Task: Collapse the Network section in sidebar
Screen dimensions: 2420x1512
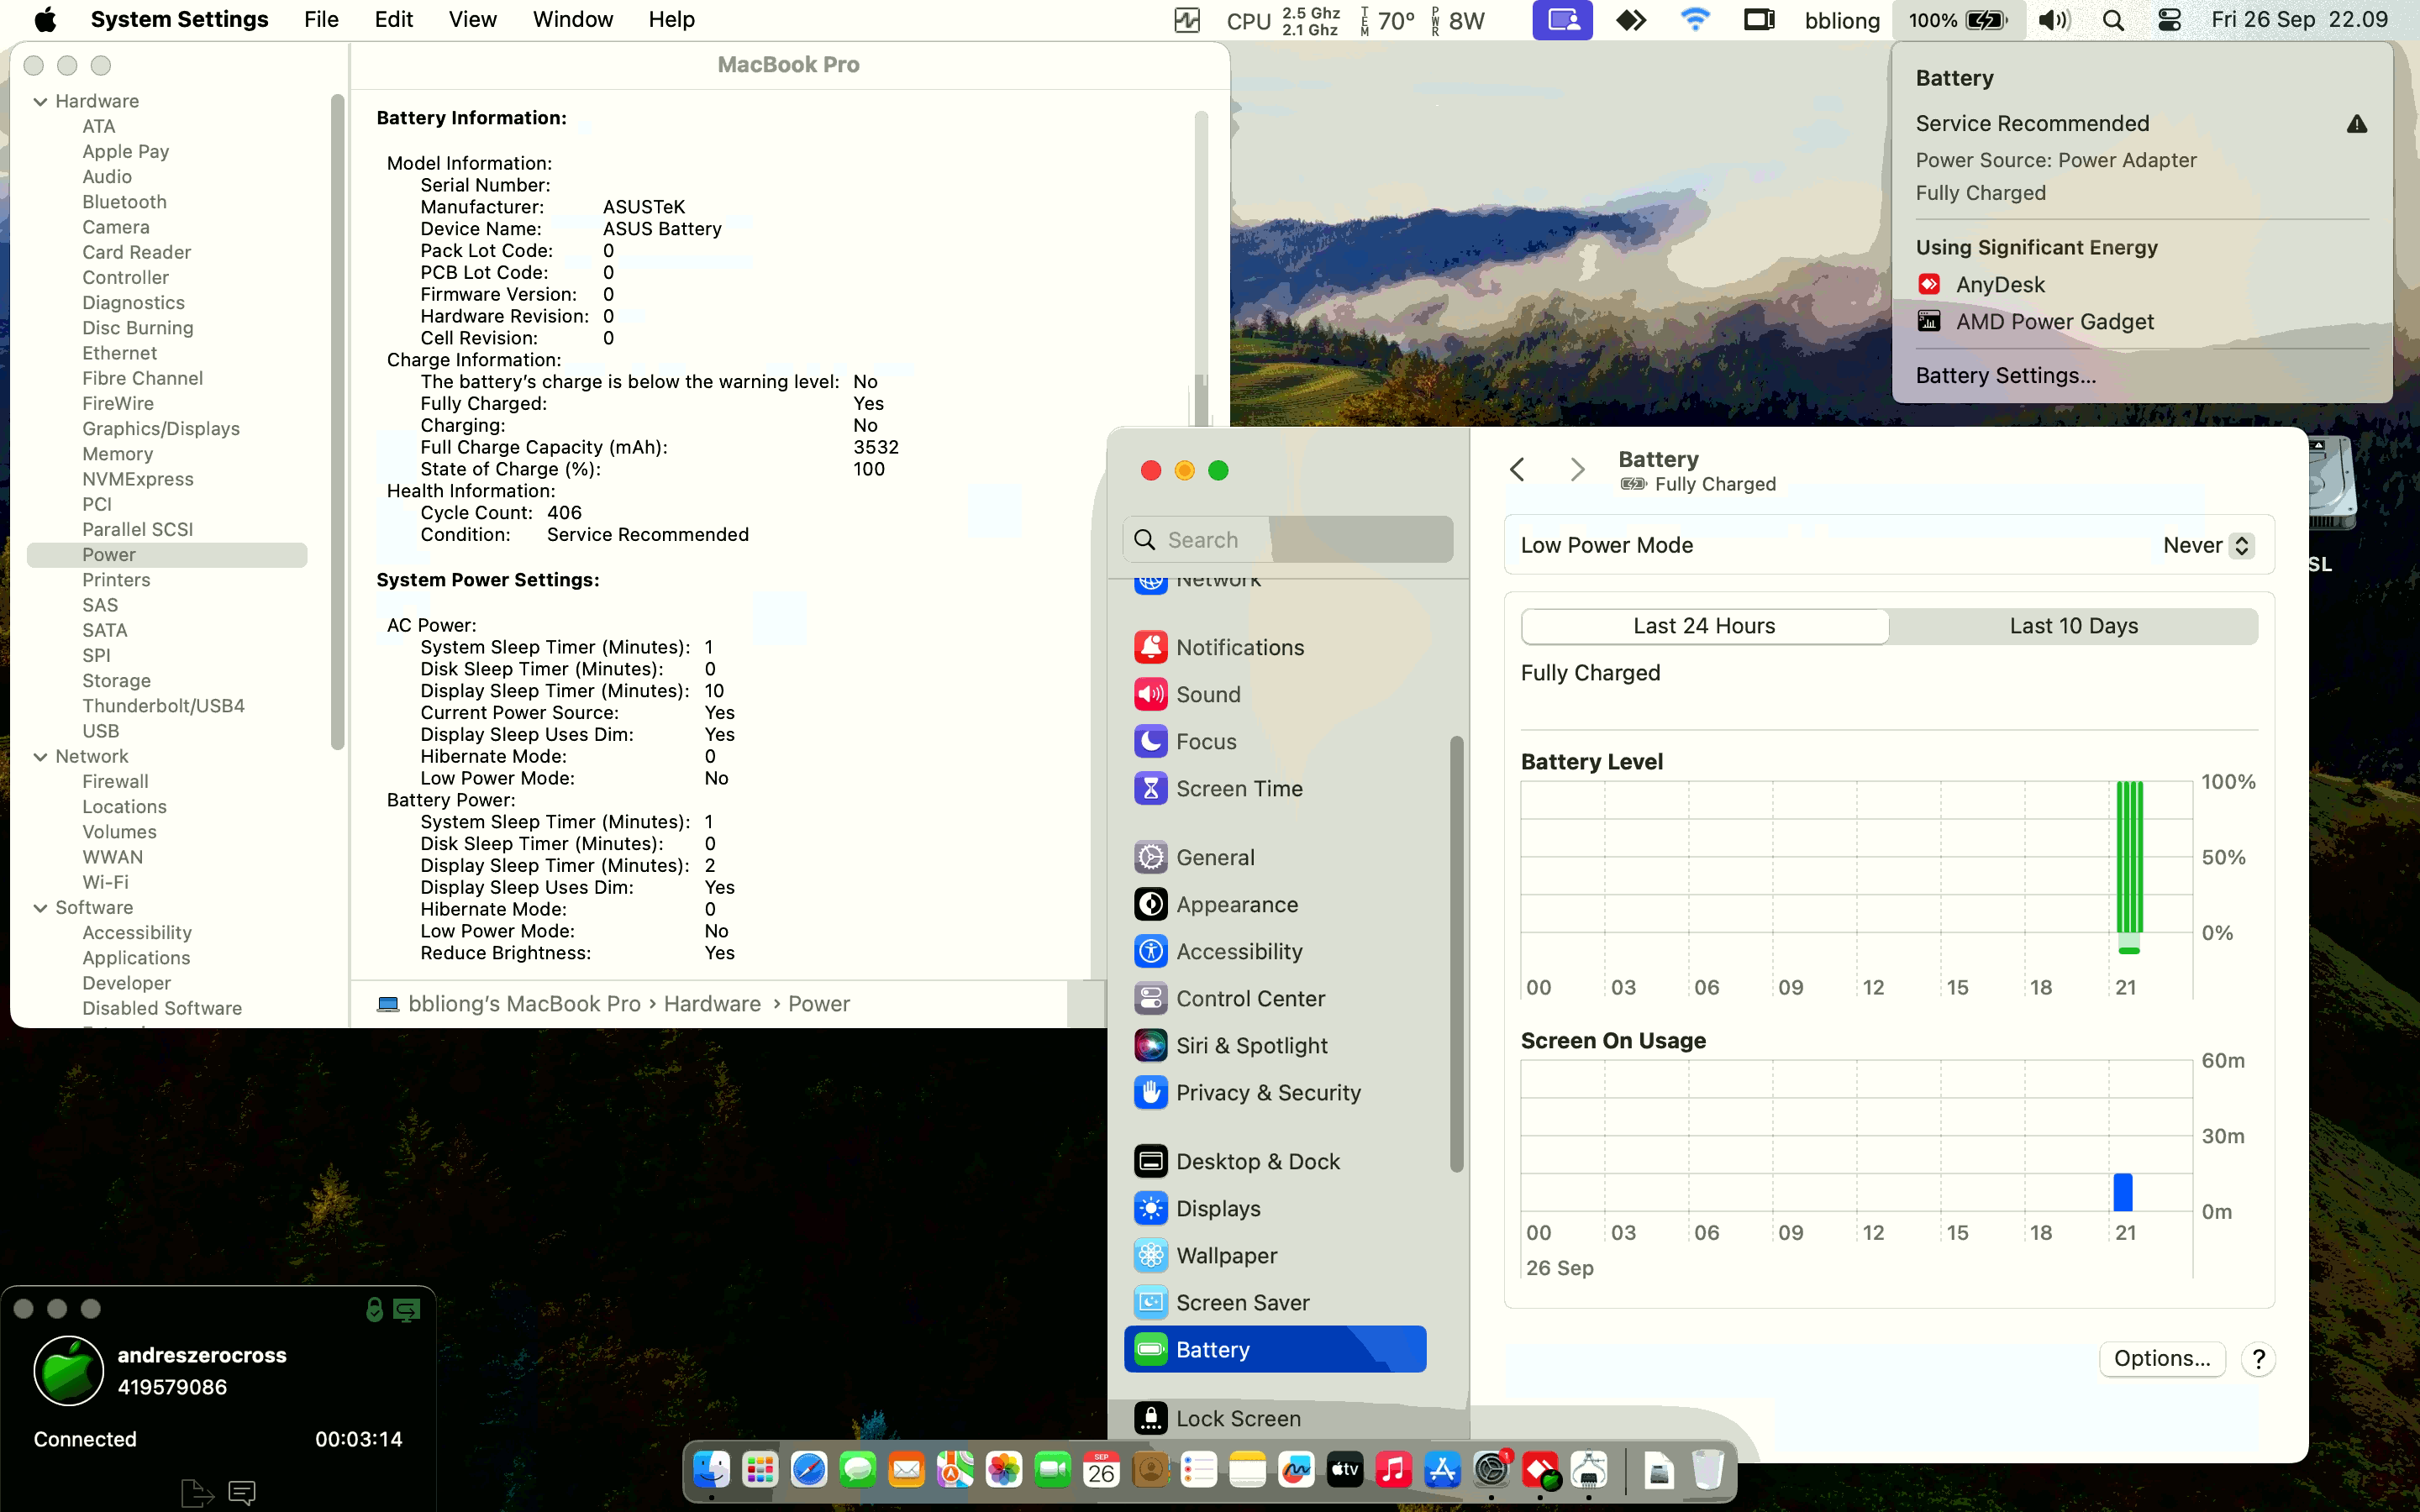Action: 40,756
